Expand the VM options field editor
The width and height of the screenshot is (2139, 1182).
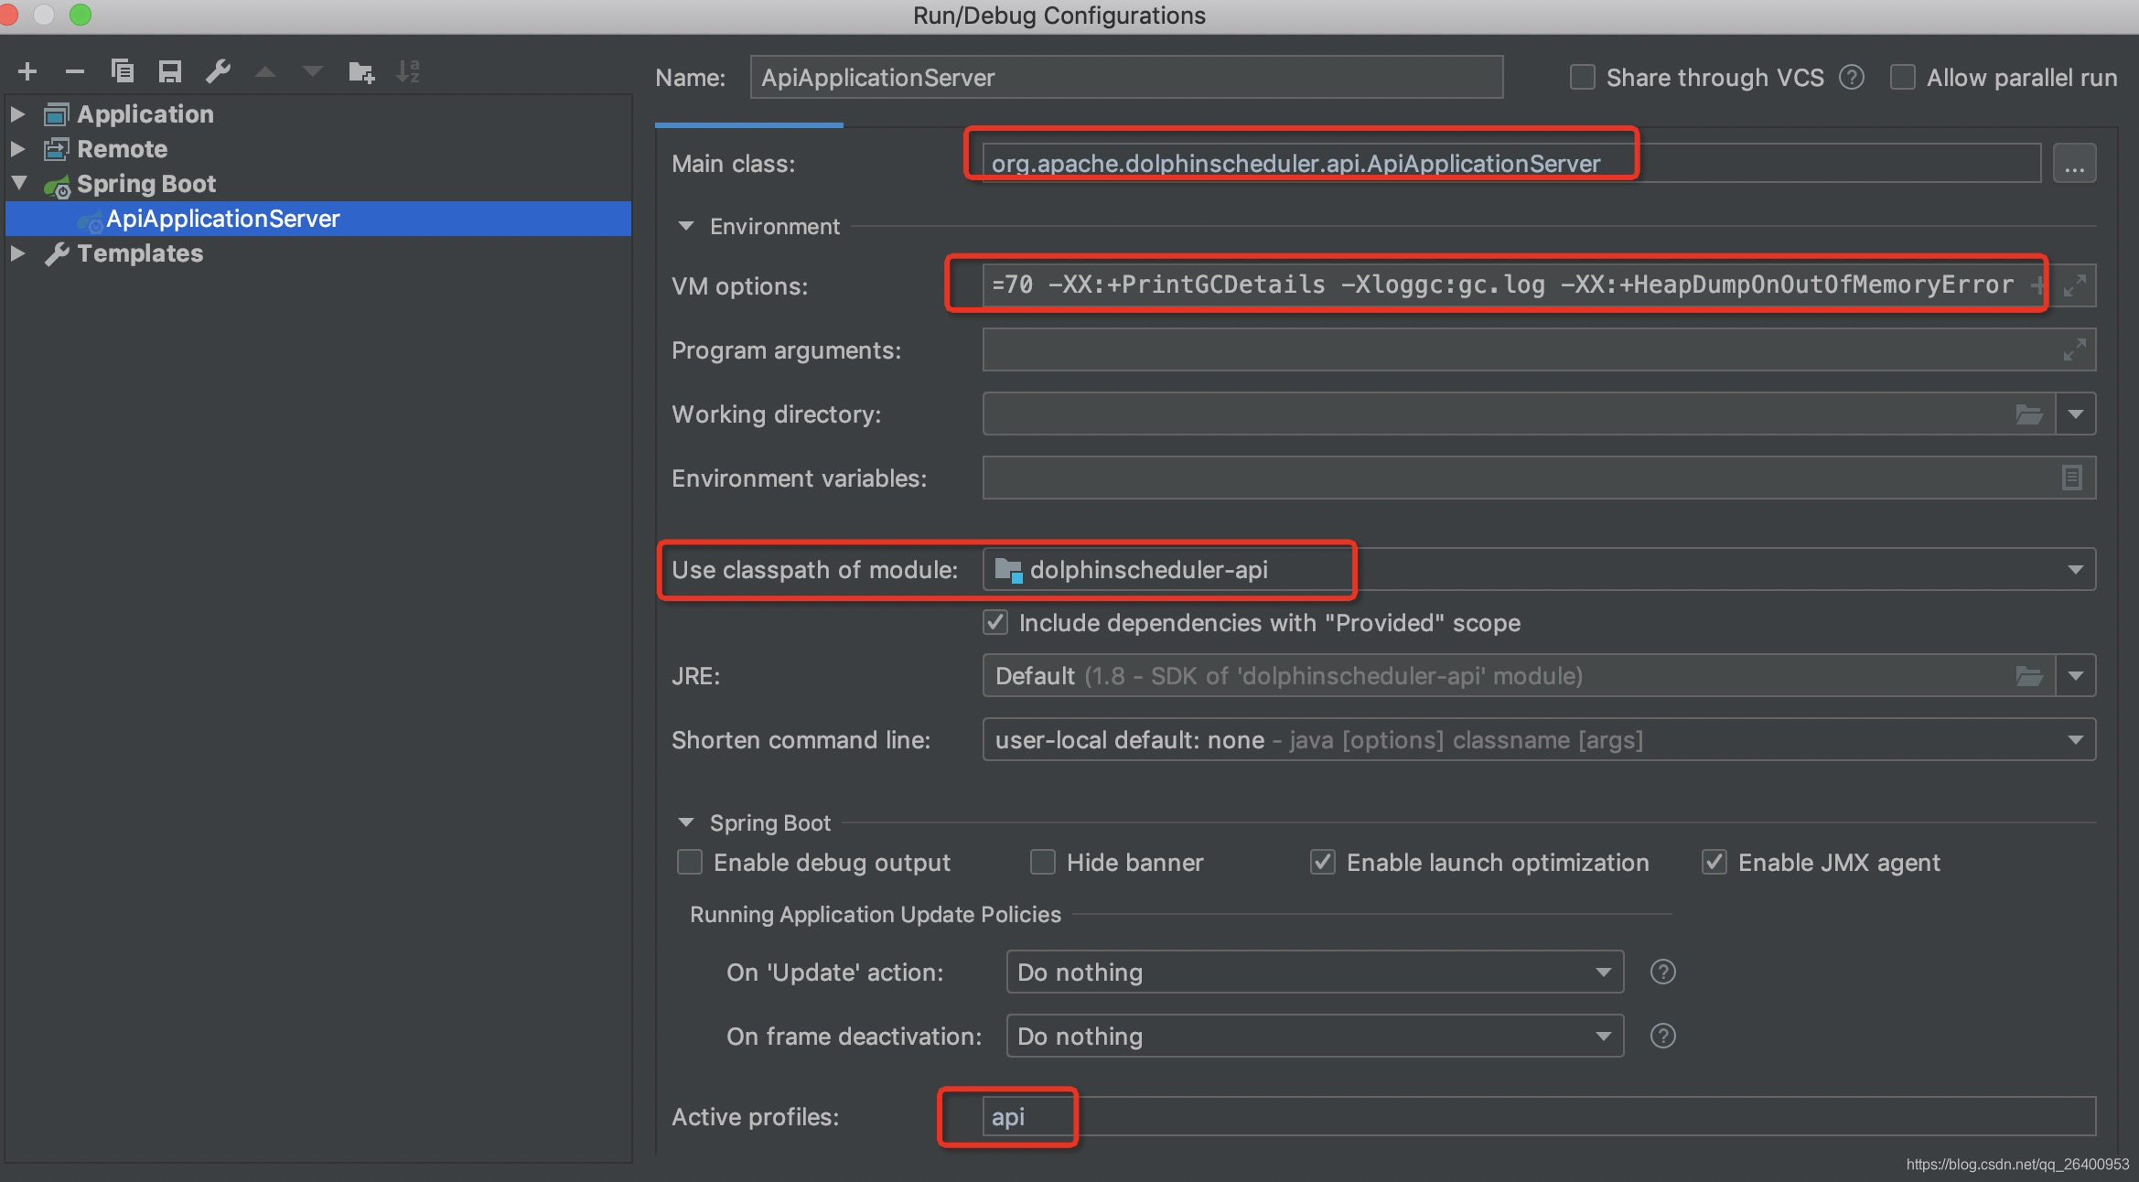click(x=2074, y=285)
